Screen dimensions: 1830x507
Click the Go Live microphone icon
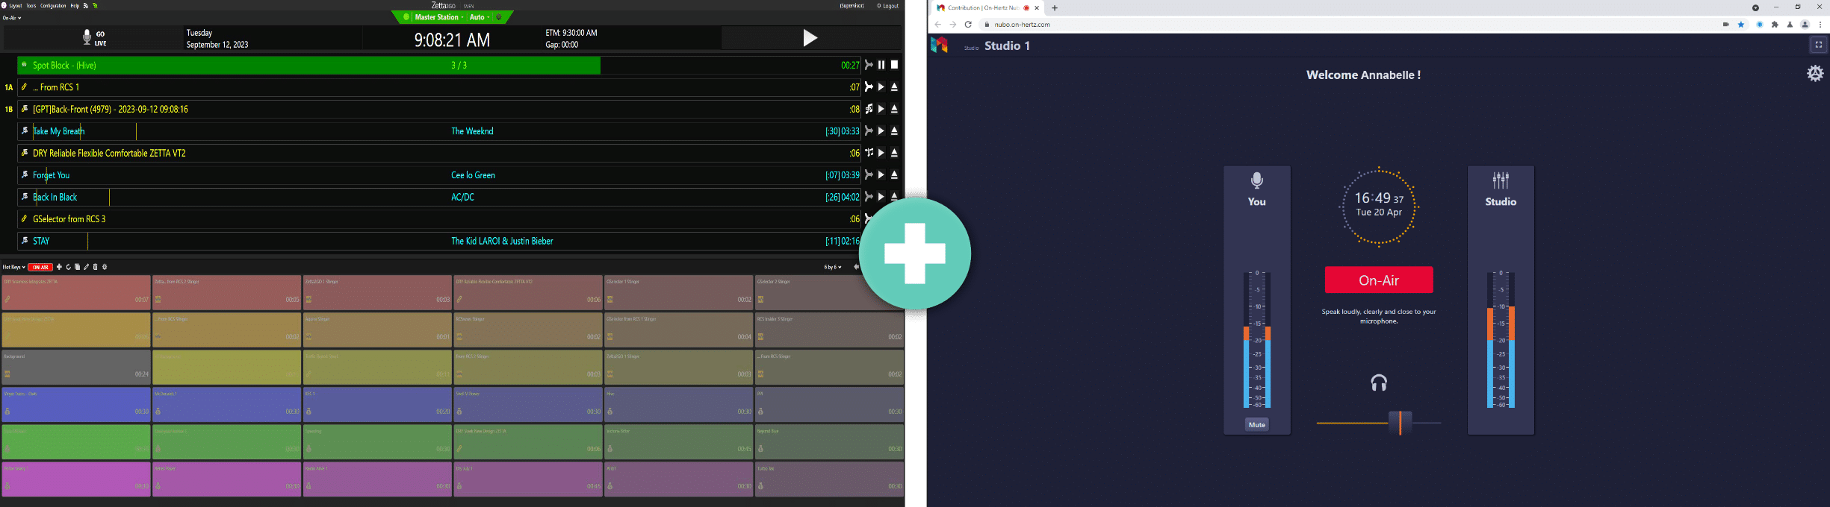click(x=87, y=37)
